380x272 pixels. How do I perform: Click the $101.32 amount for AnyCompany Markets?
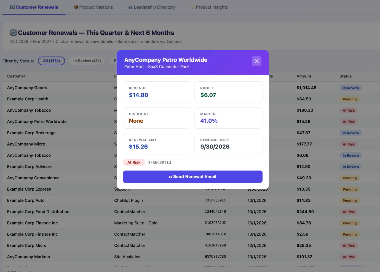point(304,257)
